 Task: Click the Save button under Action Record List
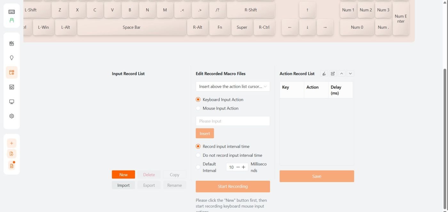pos(317,176)
